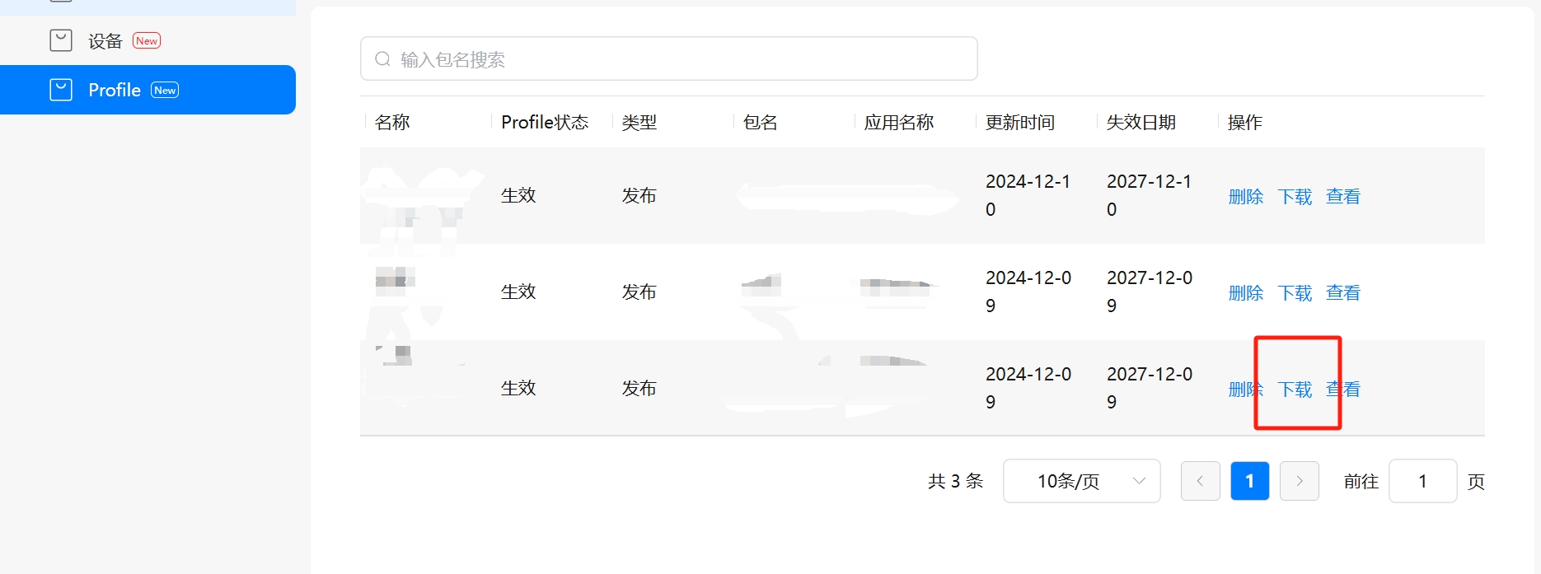
Task: Click the 设备 sidebar icon
Action: 61,40
